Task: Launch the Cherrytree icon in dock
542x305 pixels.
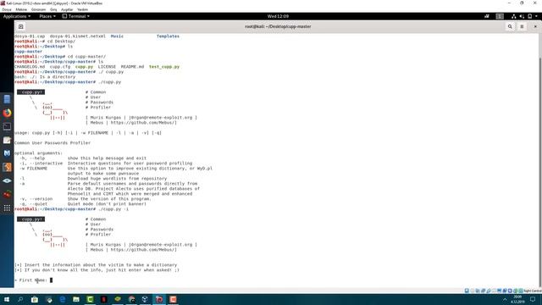Action: (7, 194)
